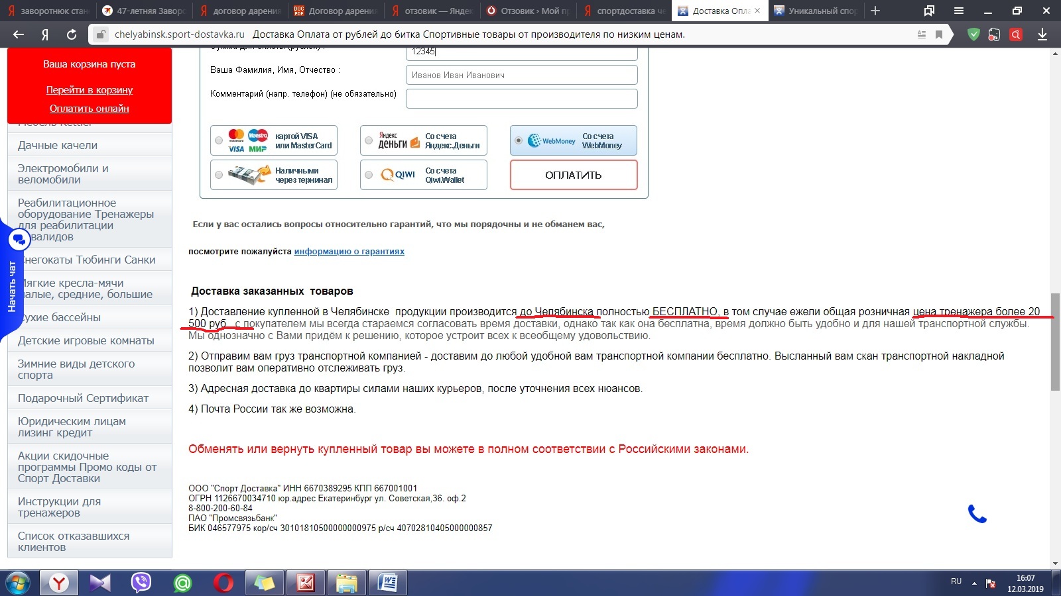Follow the 'Перейти в корзину' link
The width and height of the screenshot is (1061, 596).
(x=90, y=90)
